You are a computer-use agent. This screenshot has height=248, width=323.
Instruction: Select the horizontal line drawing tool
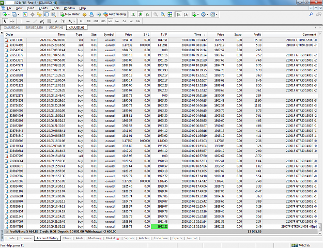pyautogui.click(x=28, y=21)
